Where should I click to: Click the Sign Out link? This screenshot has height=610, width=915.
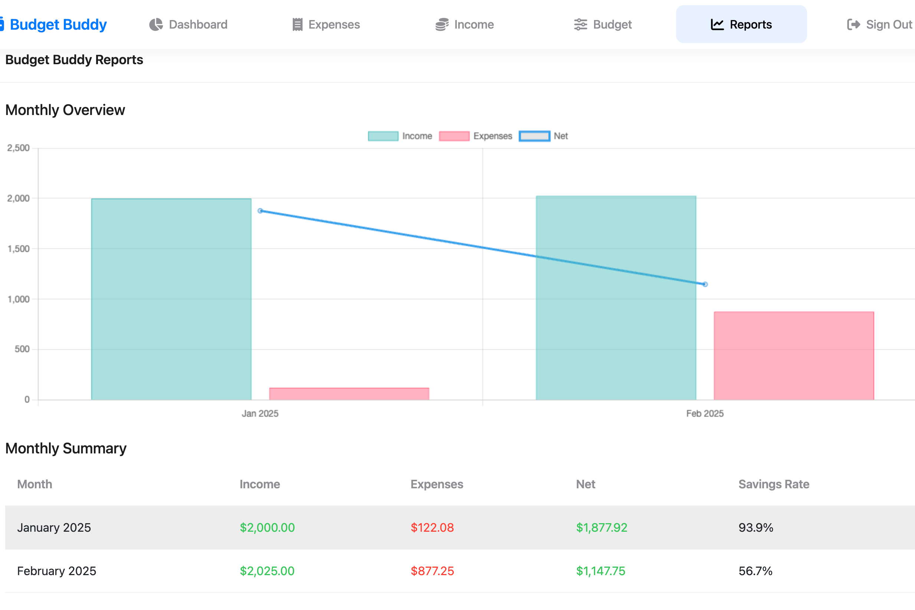(889, 24)
